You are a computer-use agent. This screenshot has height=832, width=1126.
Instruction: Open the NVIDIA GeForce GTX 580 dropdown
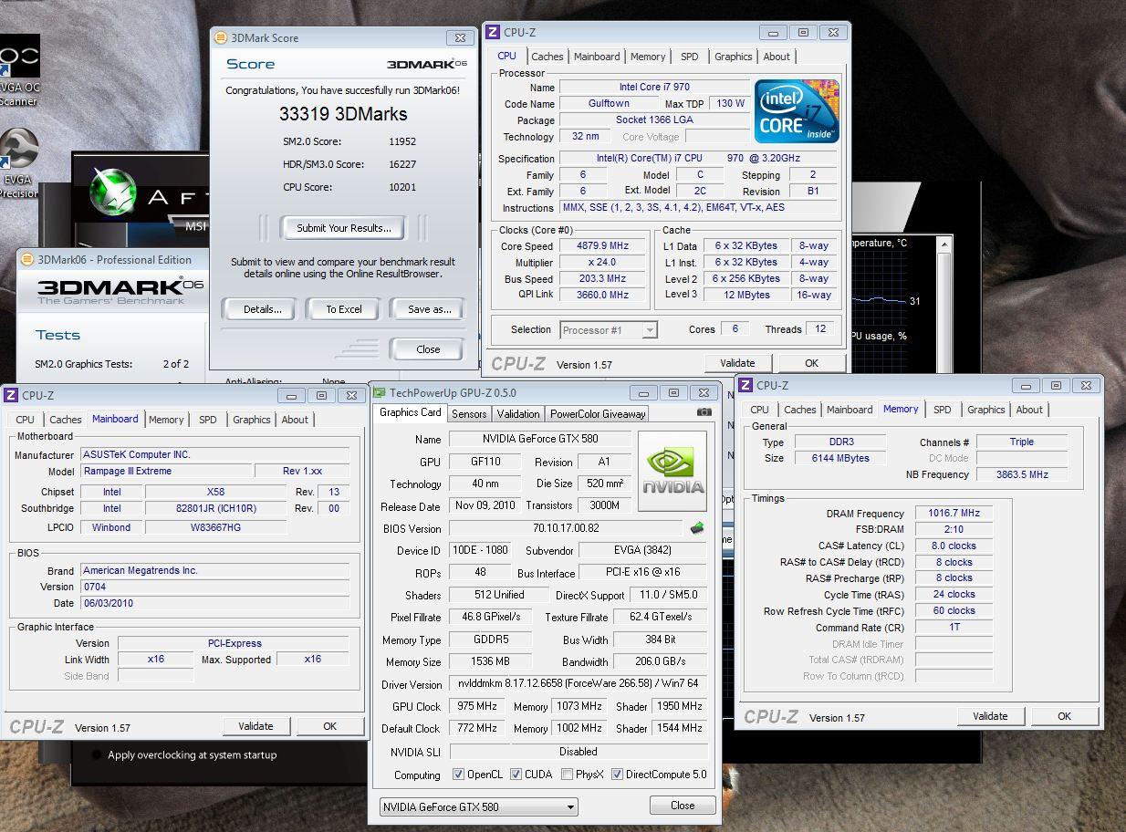point(479,806)
